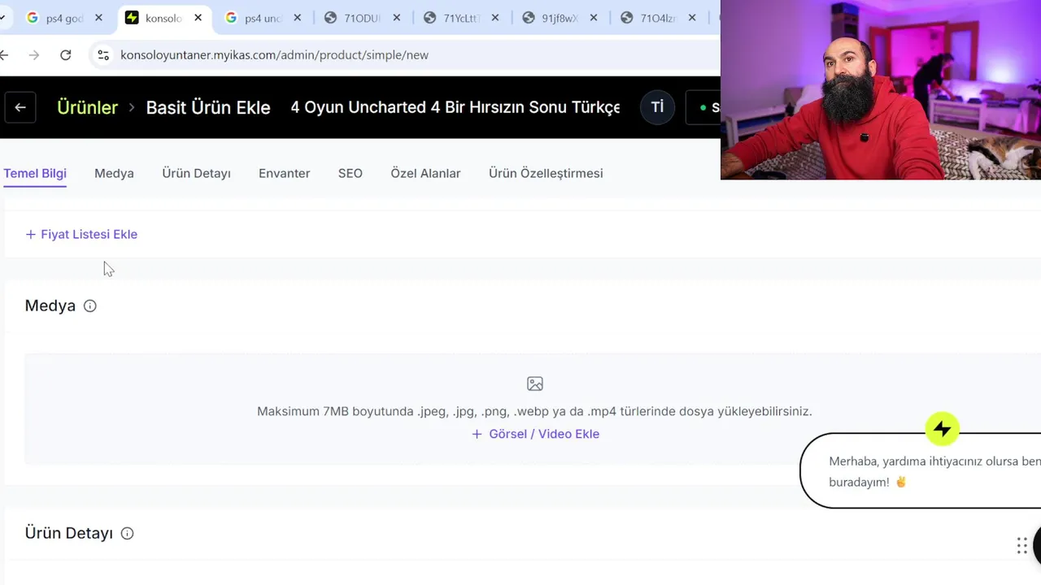Close the konsolo browser tab
Image resolution: width=1041 pixels, height=585 pixels.
(198, 18)
